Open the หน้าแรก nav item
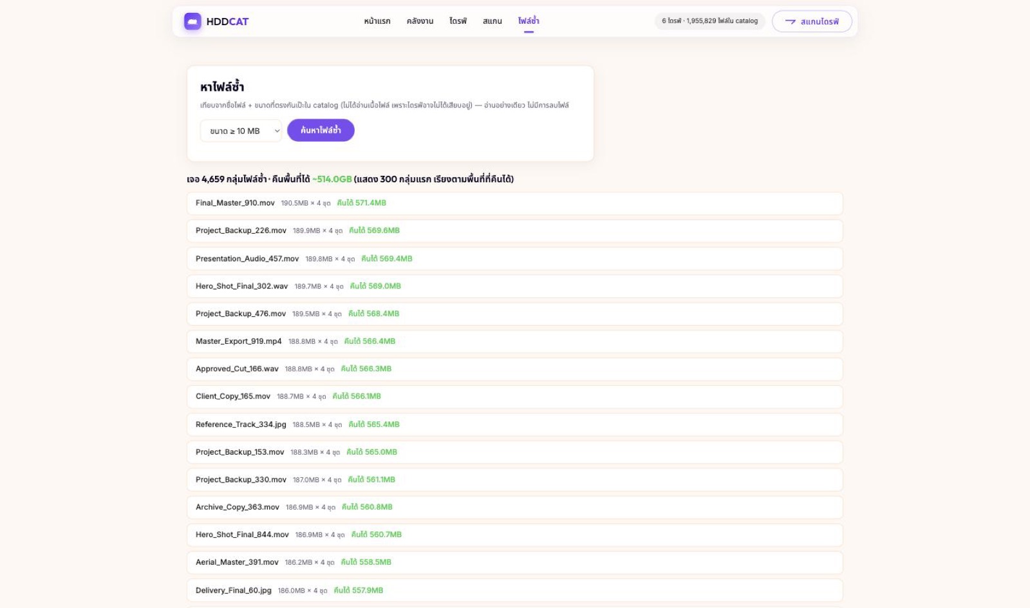 tap(377, 21)
